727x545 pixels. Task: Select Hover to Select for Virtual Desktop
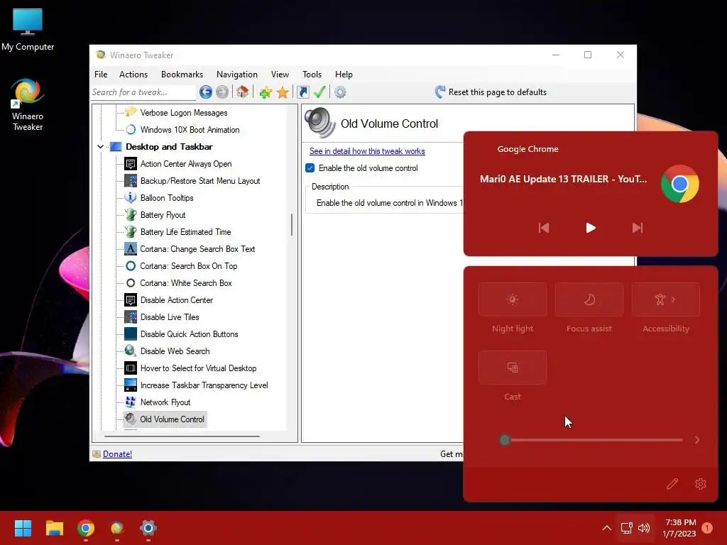click(x=199, y=368)
